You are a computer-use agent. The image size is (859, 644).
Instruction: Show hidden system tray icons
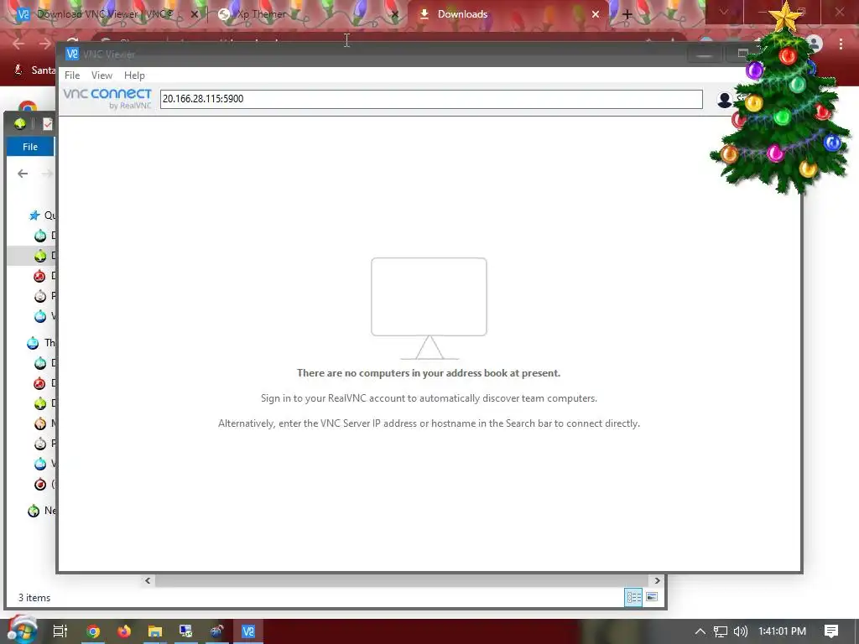click(700, 631)
